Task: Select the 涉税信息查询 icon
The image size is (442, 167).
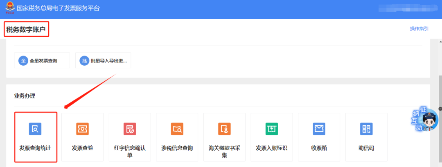Action: (177, 129)
